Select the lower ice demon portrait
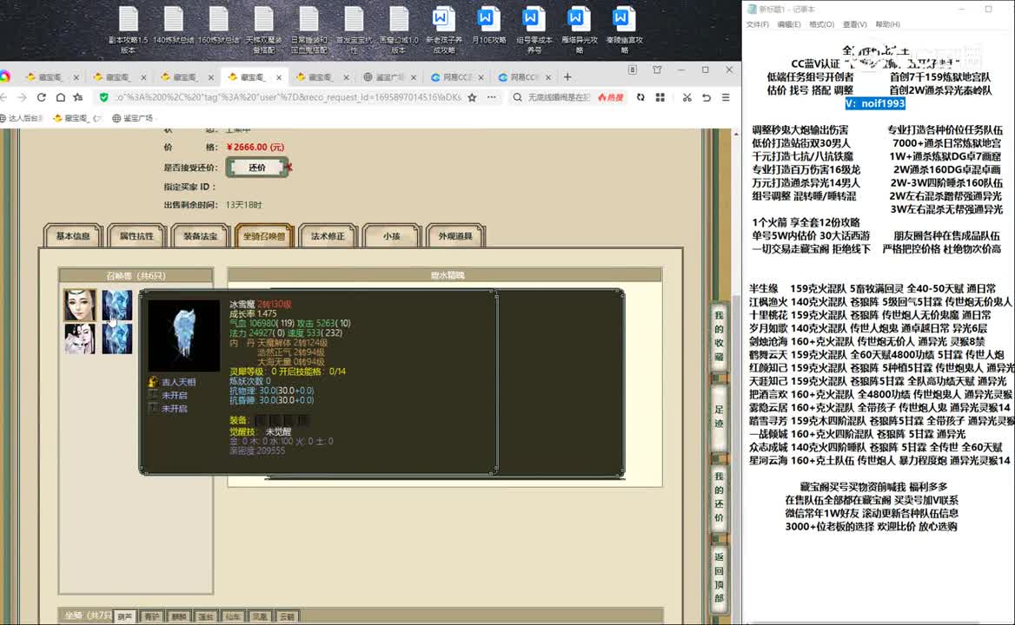This screenshot has width=1015, height=625. point(117,338)
